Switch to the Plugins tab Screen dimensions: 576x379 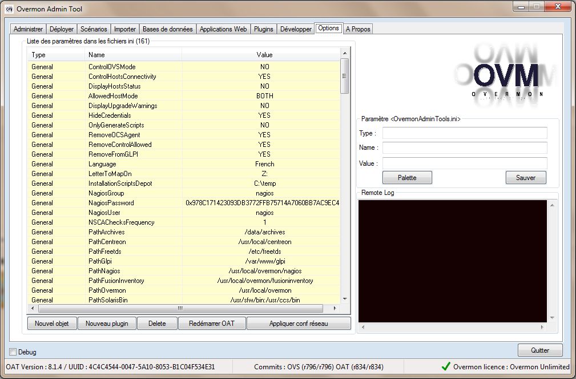[264, 29]
